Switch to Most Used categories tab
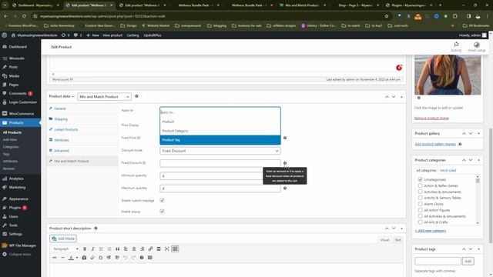The image size is (493, 277). 448,170
